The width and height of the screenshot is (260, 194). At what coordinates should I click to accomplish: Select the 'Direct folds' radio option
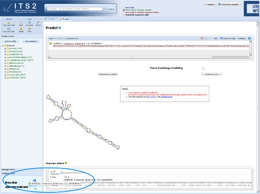123,3
